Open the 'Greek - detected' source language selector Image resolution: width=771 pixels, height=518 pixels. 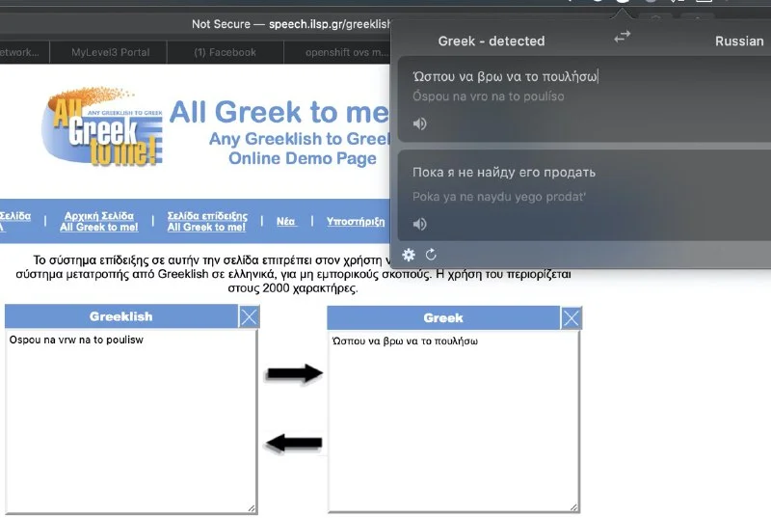pyautogui.click(x=491, y=41)
